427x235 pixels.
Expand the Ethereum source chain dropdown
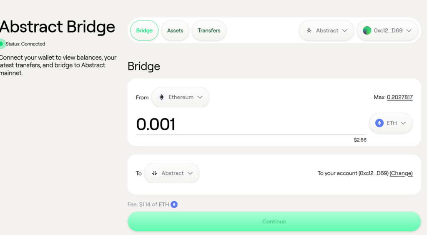point(180,97)
